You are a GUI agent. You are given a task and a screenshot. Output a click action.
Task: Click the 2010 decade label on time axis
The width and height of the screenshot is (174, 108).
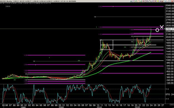[99, 107]
